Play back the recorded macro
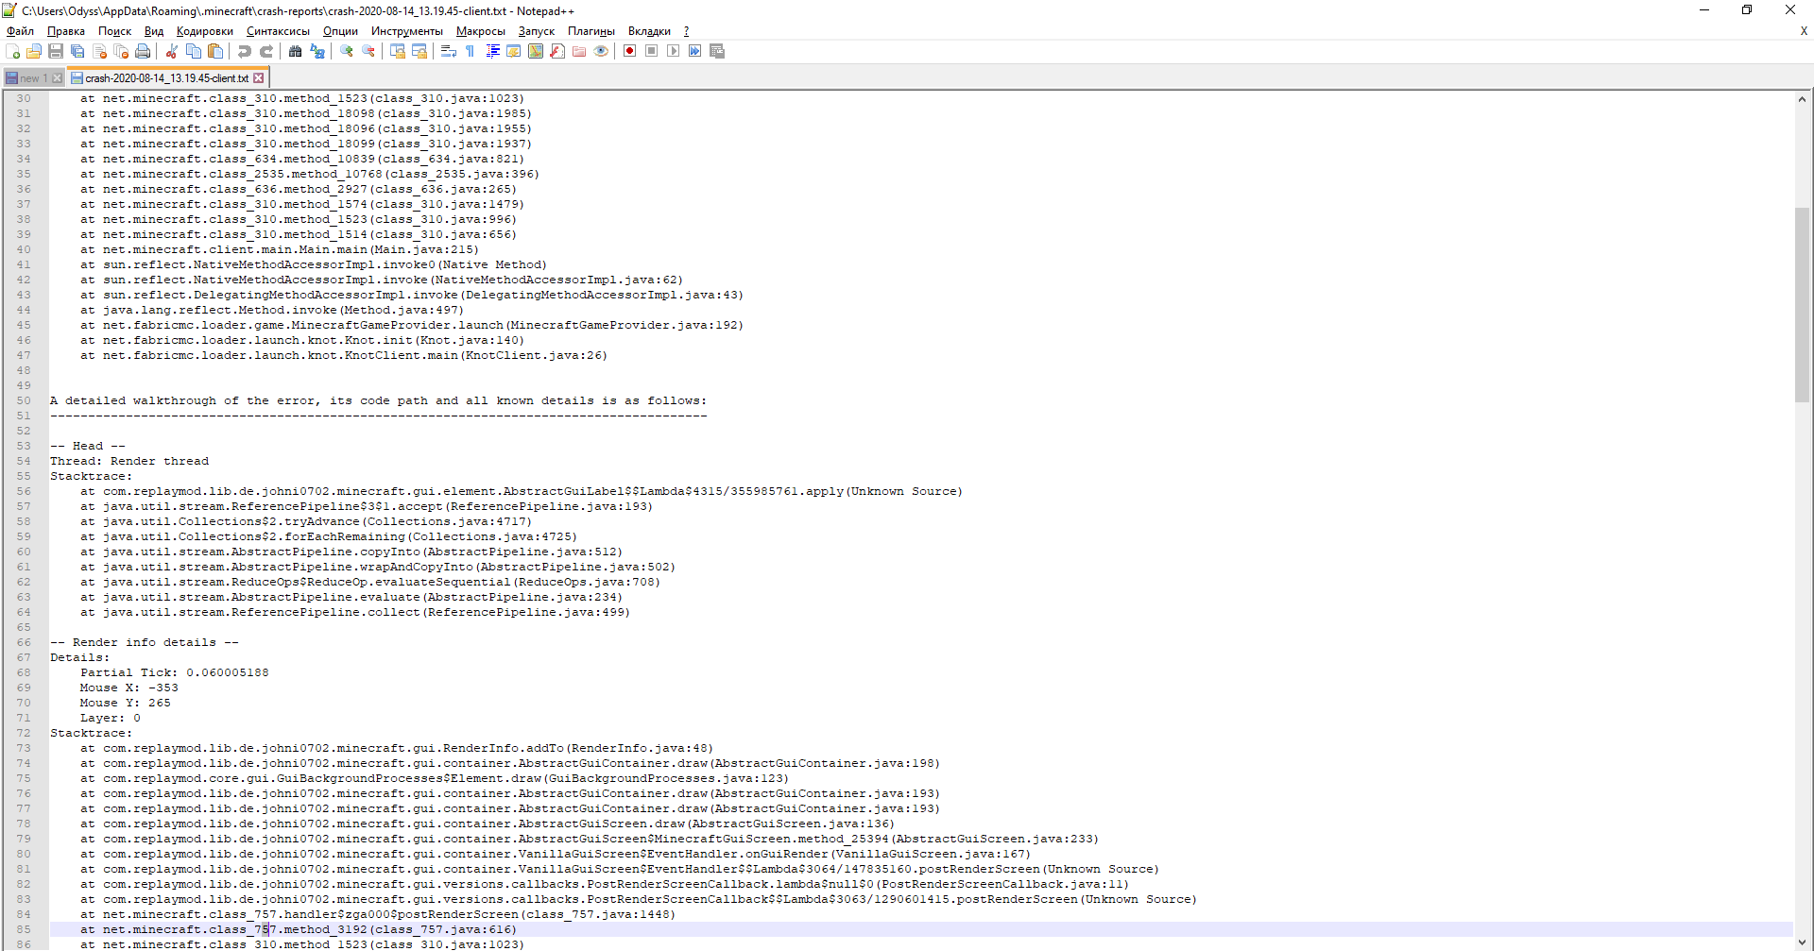Screen dimensions: 1814x951 [674, 51]
